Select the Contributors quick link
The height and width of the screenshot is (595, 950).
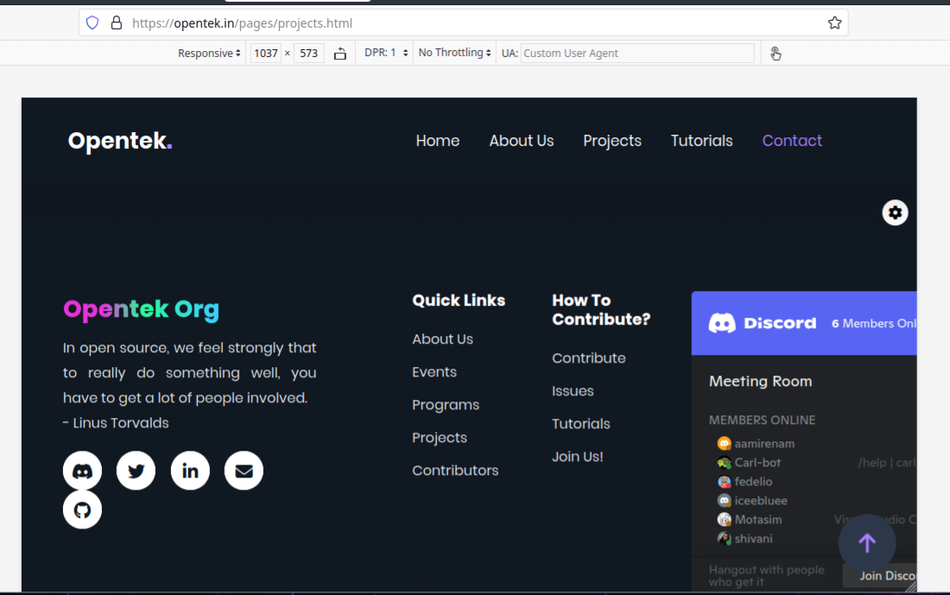[x=455, y=470]
